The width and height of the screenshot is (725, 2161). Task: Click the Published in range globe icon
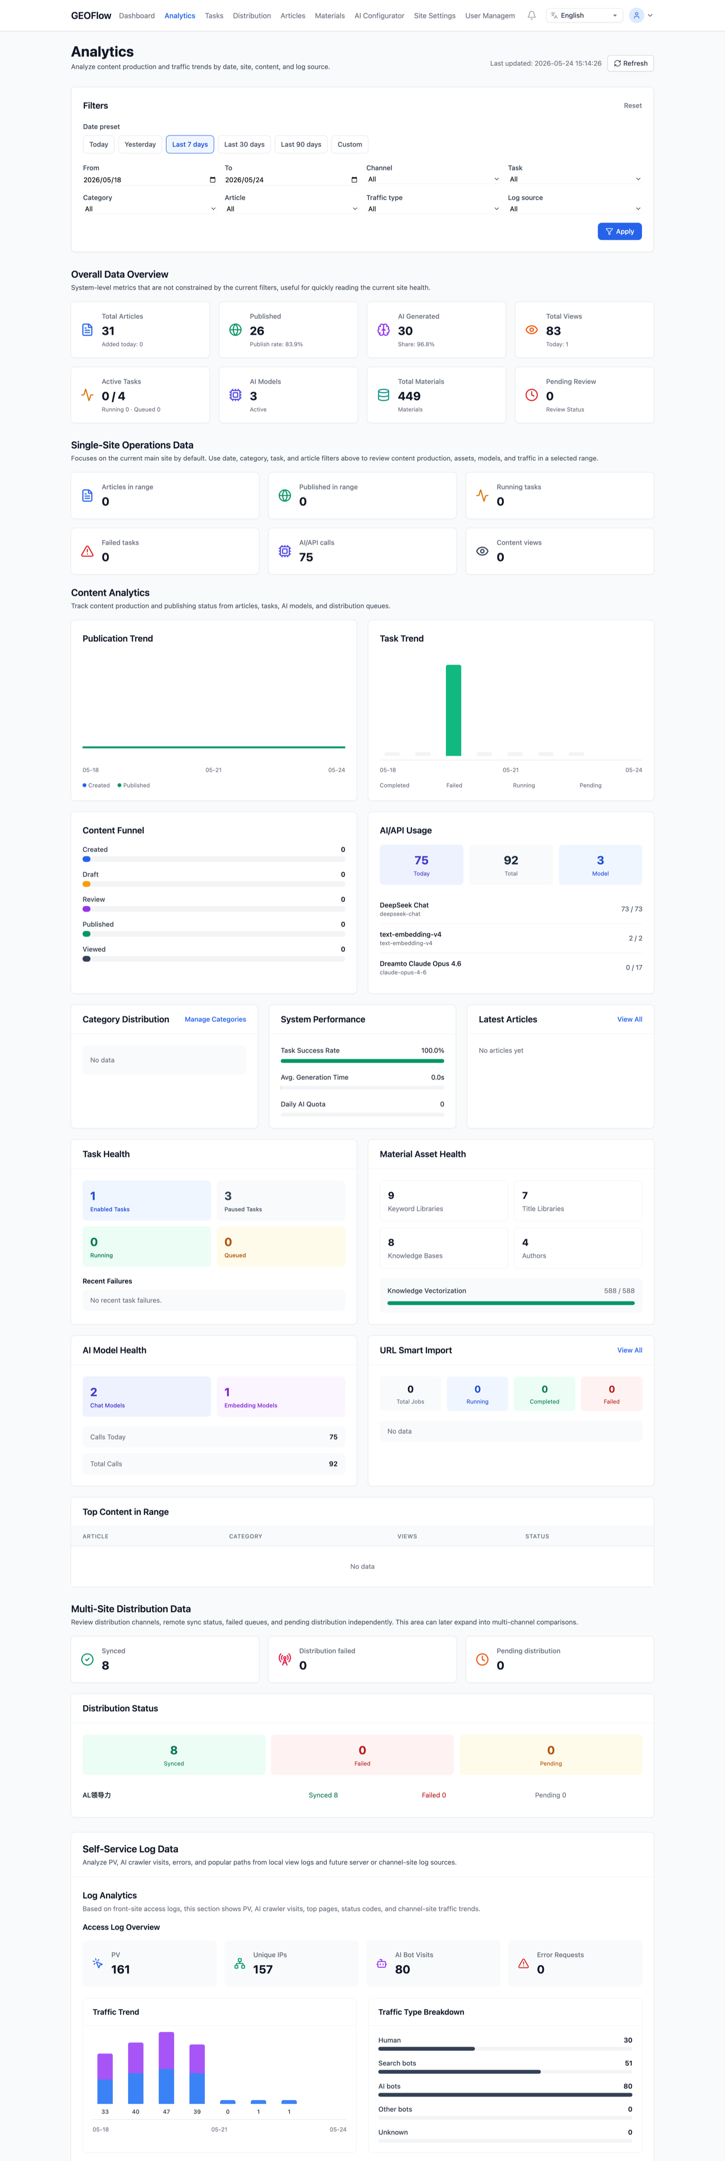click(285, 495)
